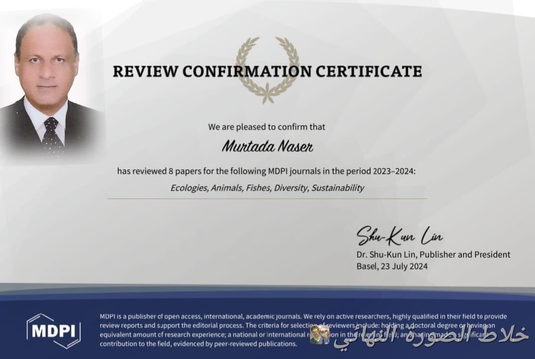This screenshot has width=535, height=359.
Task: Click the MDPI hexagon logo
Action: click(x=53, y=331)
